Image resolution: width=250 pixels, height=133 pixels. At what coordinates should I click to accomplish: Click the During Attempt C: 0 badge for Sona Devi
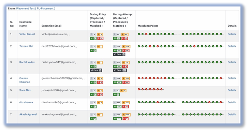116,90
